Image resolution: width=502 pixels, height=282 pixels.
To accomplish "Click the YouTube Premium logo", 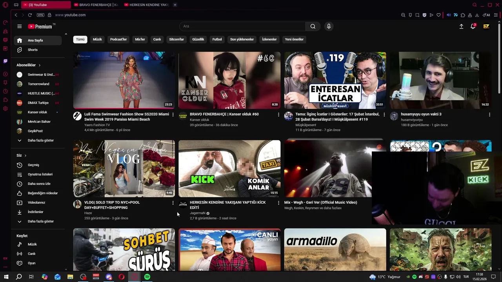I will (40, 26).
